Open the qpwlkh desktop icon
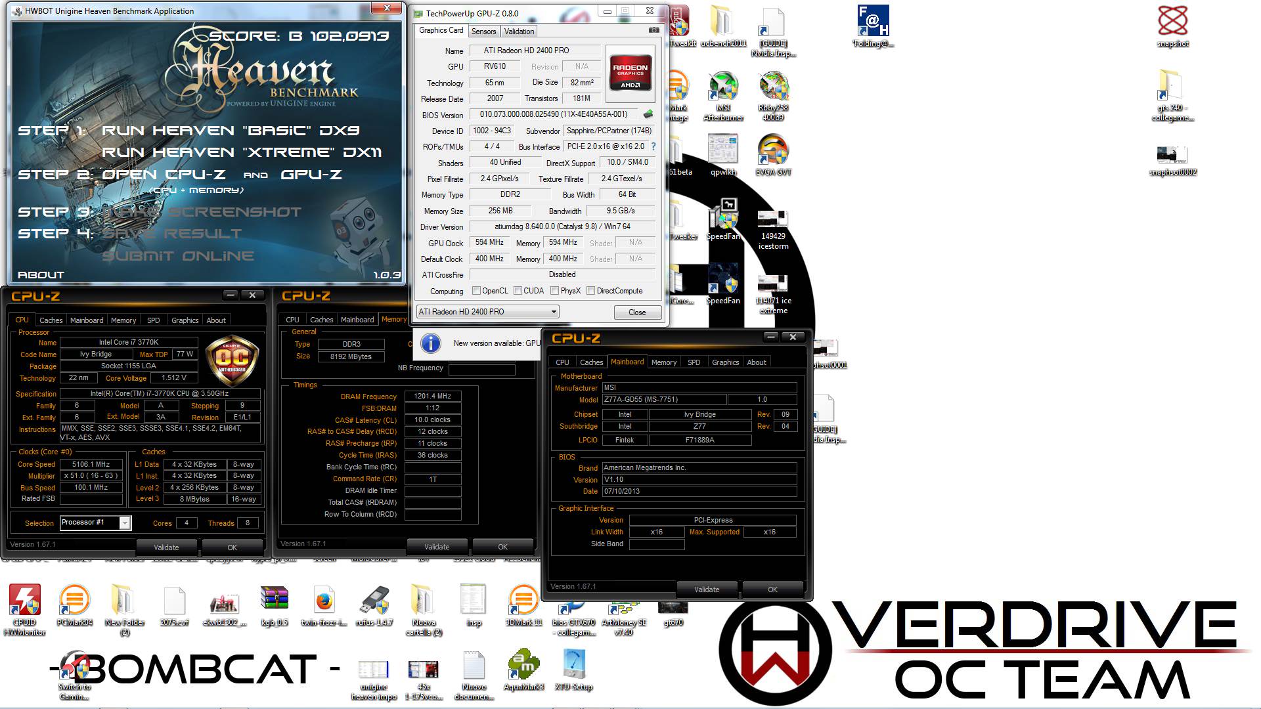The height and width of the screenshot is (709, 1261). (x=723, y=155)
